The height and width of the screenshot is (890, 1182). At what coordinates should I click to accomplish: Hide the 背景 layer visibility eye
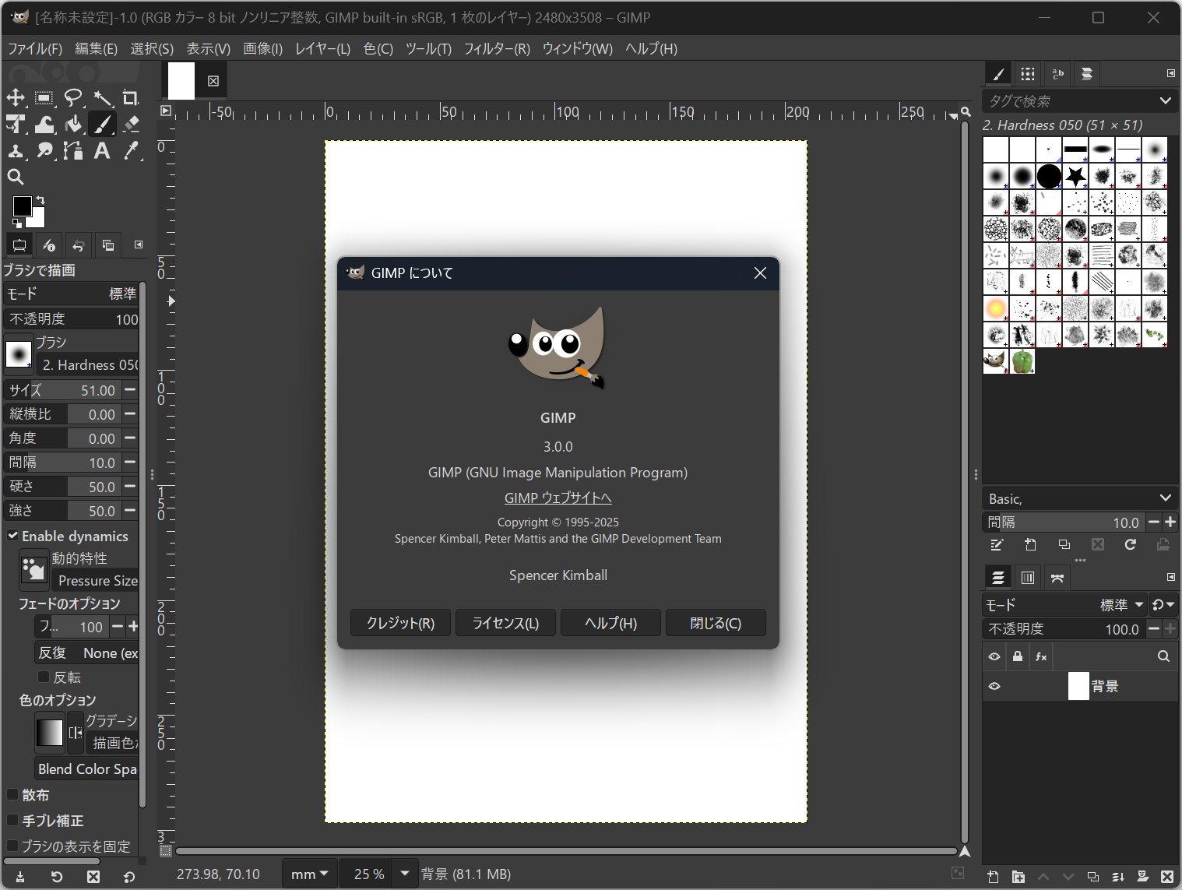[x=994, y=686]
